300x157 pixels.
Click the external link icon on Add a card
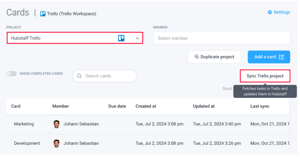tap(281, 57)
